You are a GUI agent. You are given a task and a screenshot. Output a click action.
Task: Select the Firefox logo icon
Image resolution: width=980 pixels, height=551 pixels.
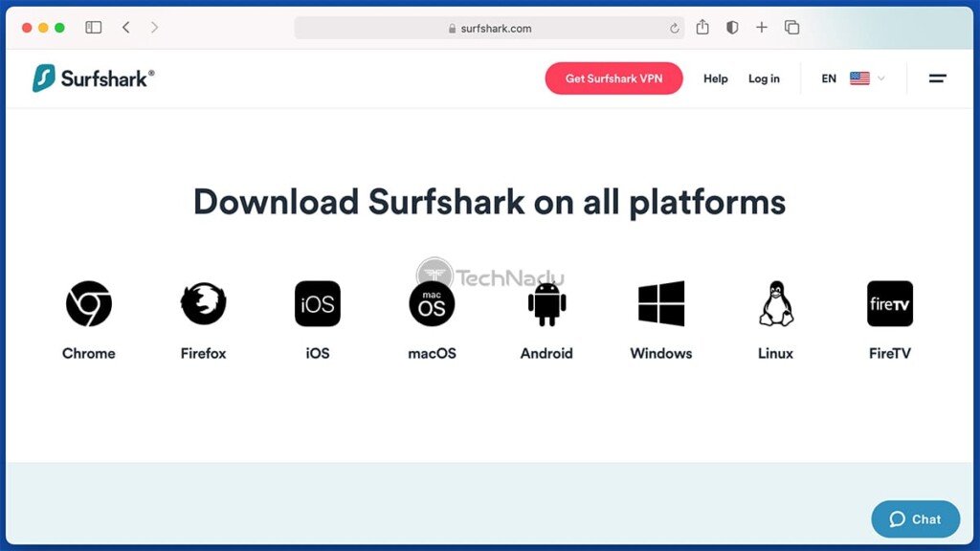pyautogui.click(x=203, y=303)
